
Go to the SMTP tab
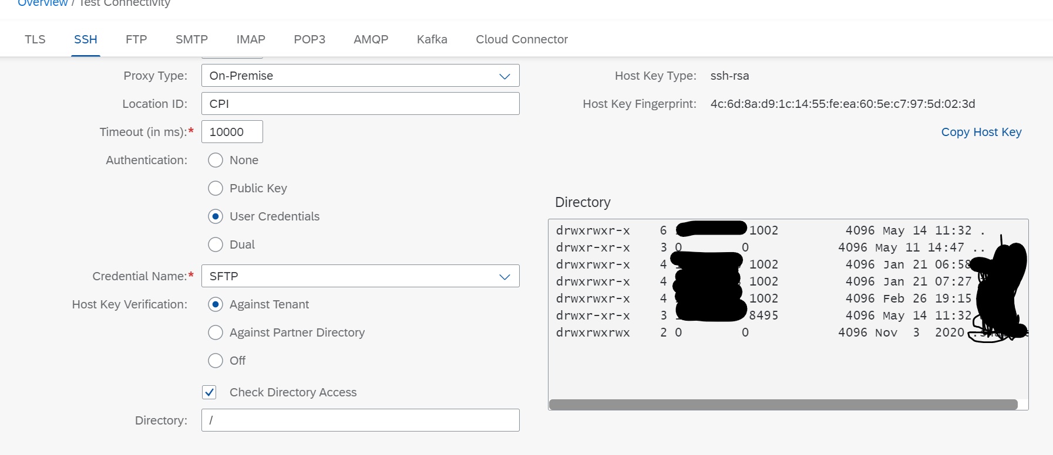click(x=191, y=39)
